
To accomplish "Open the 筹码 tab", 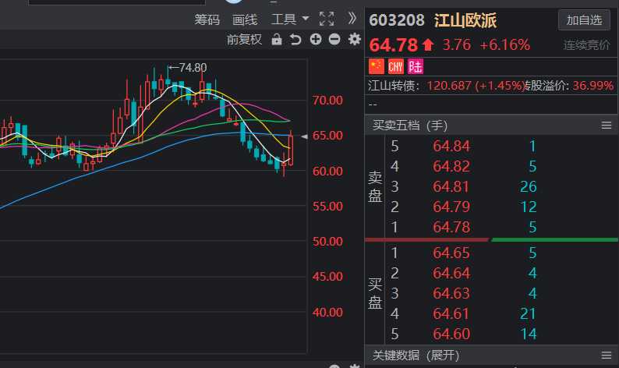I will pos(207,19).
